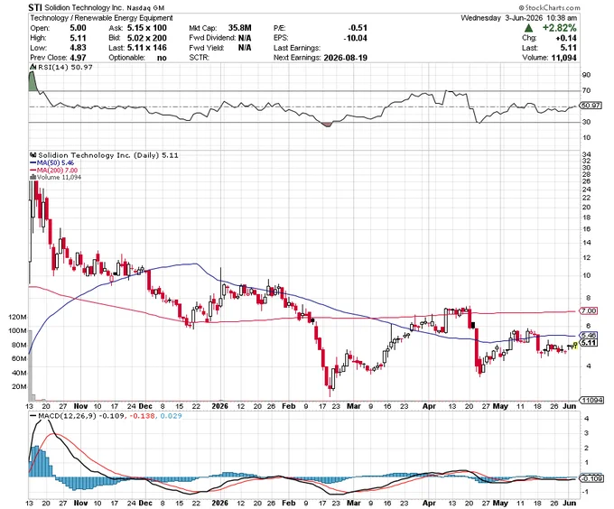Viewport: 614px width, 509px height.
Task: Click the MACD(12,26,9) indicator label
Action: click(67, 416)
